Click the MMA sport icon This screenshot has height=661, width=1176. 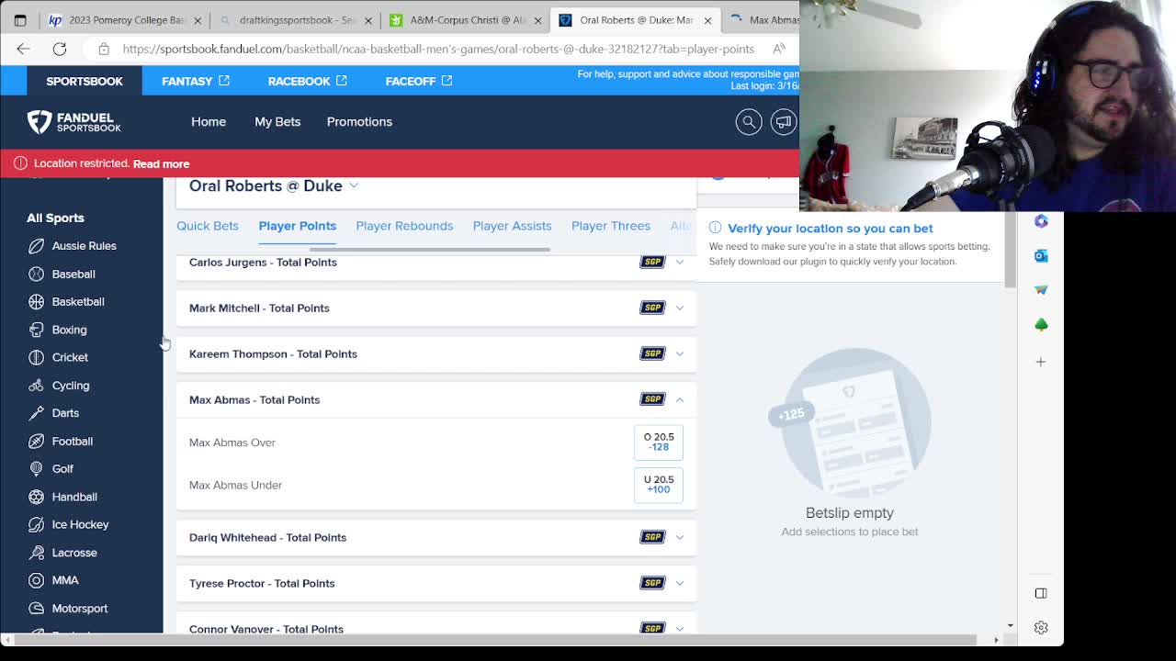[36, 580]
